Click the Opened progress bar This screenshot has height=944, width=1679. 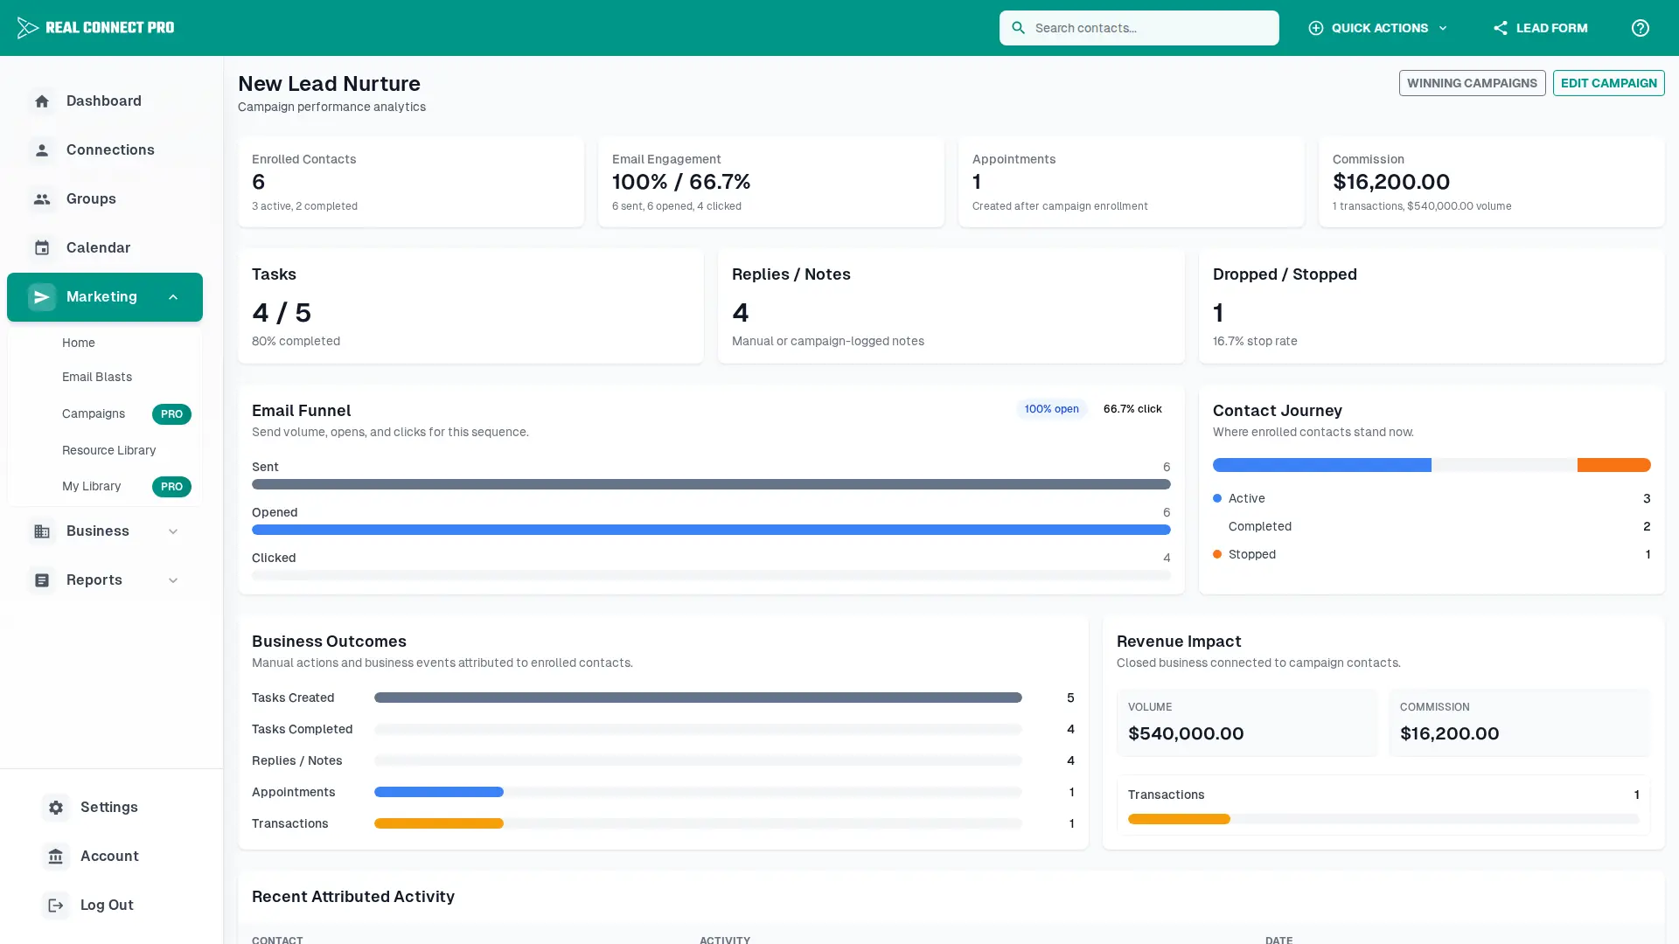pos(711,530)
